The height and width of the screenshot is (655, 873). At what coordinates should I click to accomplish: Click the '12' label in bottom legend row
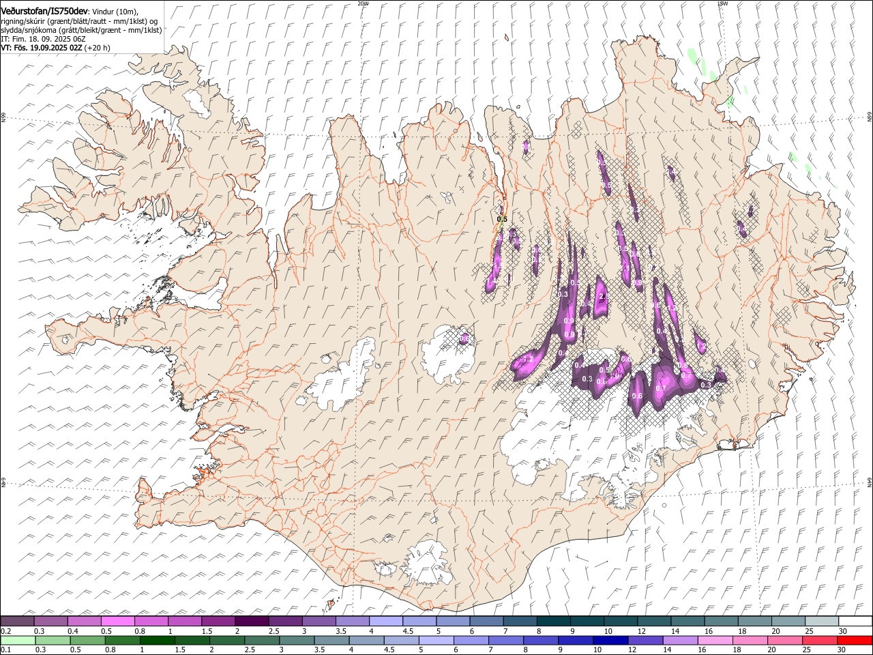pos(632,650)
